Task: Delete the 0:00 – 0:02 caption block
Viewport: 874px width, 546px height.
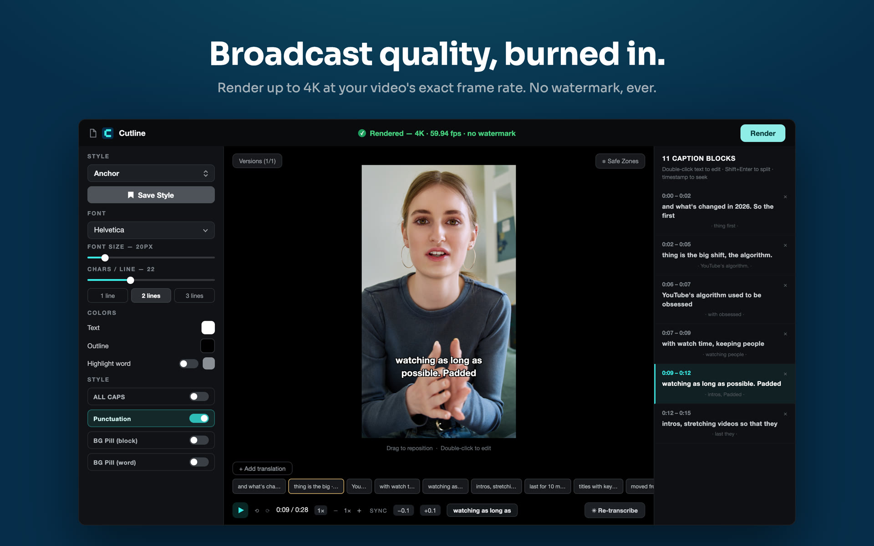Action: pyautogui.click(x=785, y=197)
